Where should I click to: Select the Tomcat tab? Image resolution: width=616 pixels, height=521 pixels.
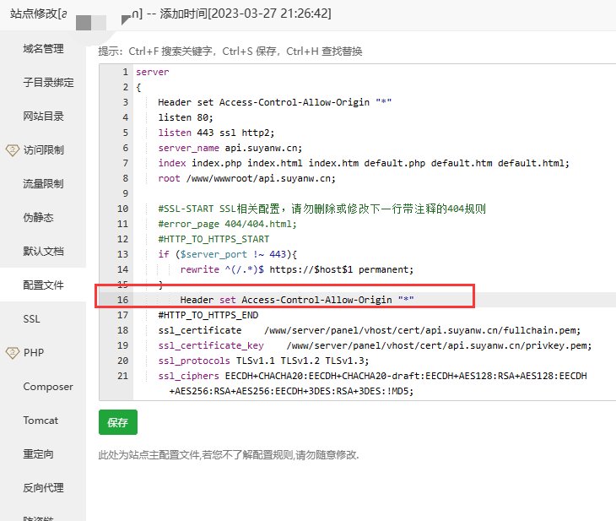coord(41,421)
